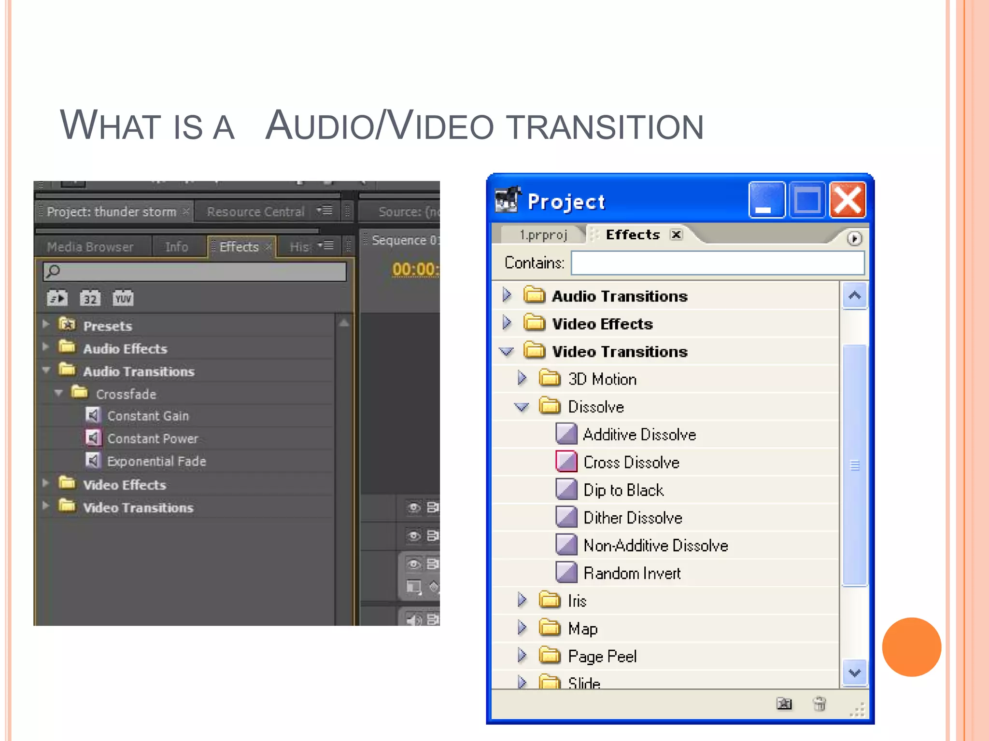
Task: Click the dark Effects panel search field
Action: click(195, 271)
